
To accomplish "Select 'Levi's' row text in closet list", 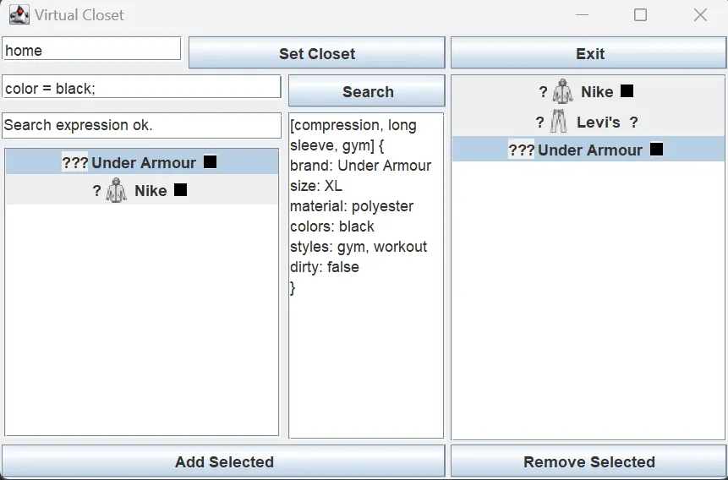I will (x=599, y=122).
